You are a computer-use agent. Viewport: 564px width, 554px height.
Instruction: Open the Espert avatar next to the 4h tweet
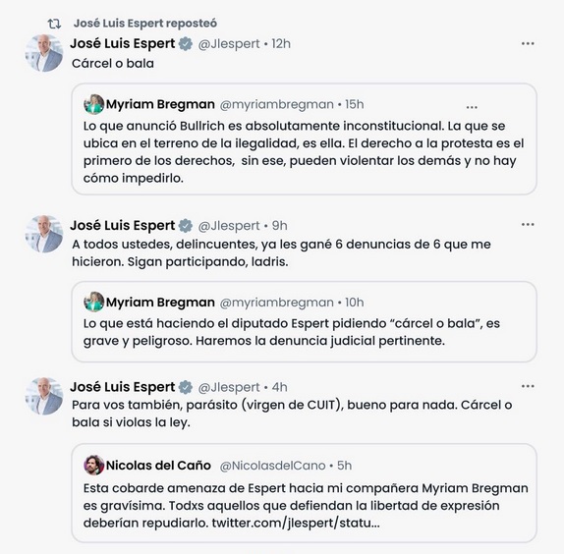tap(44, 396)
